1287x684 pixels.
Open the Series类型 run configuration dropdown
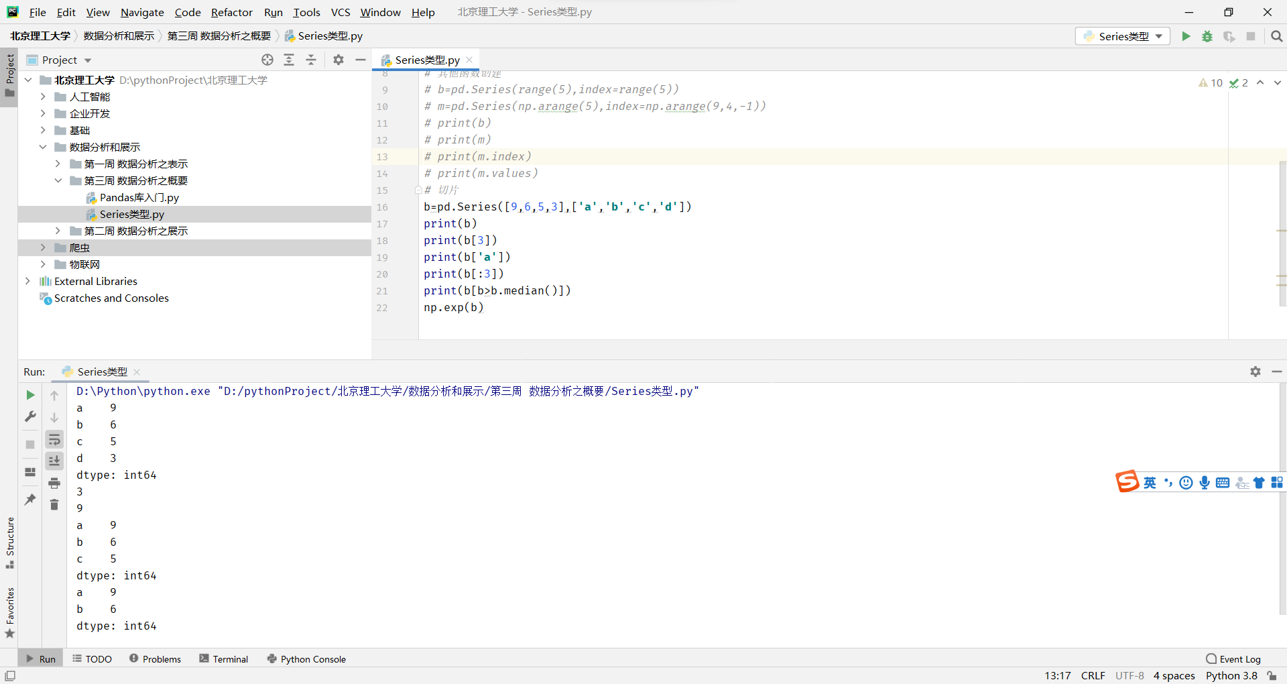click(1122, 36)
